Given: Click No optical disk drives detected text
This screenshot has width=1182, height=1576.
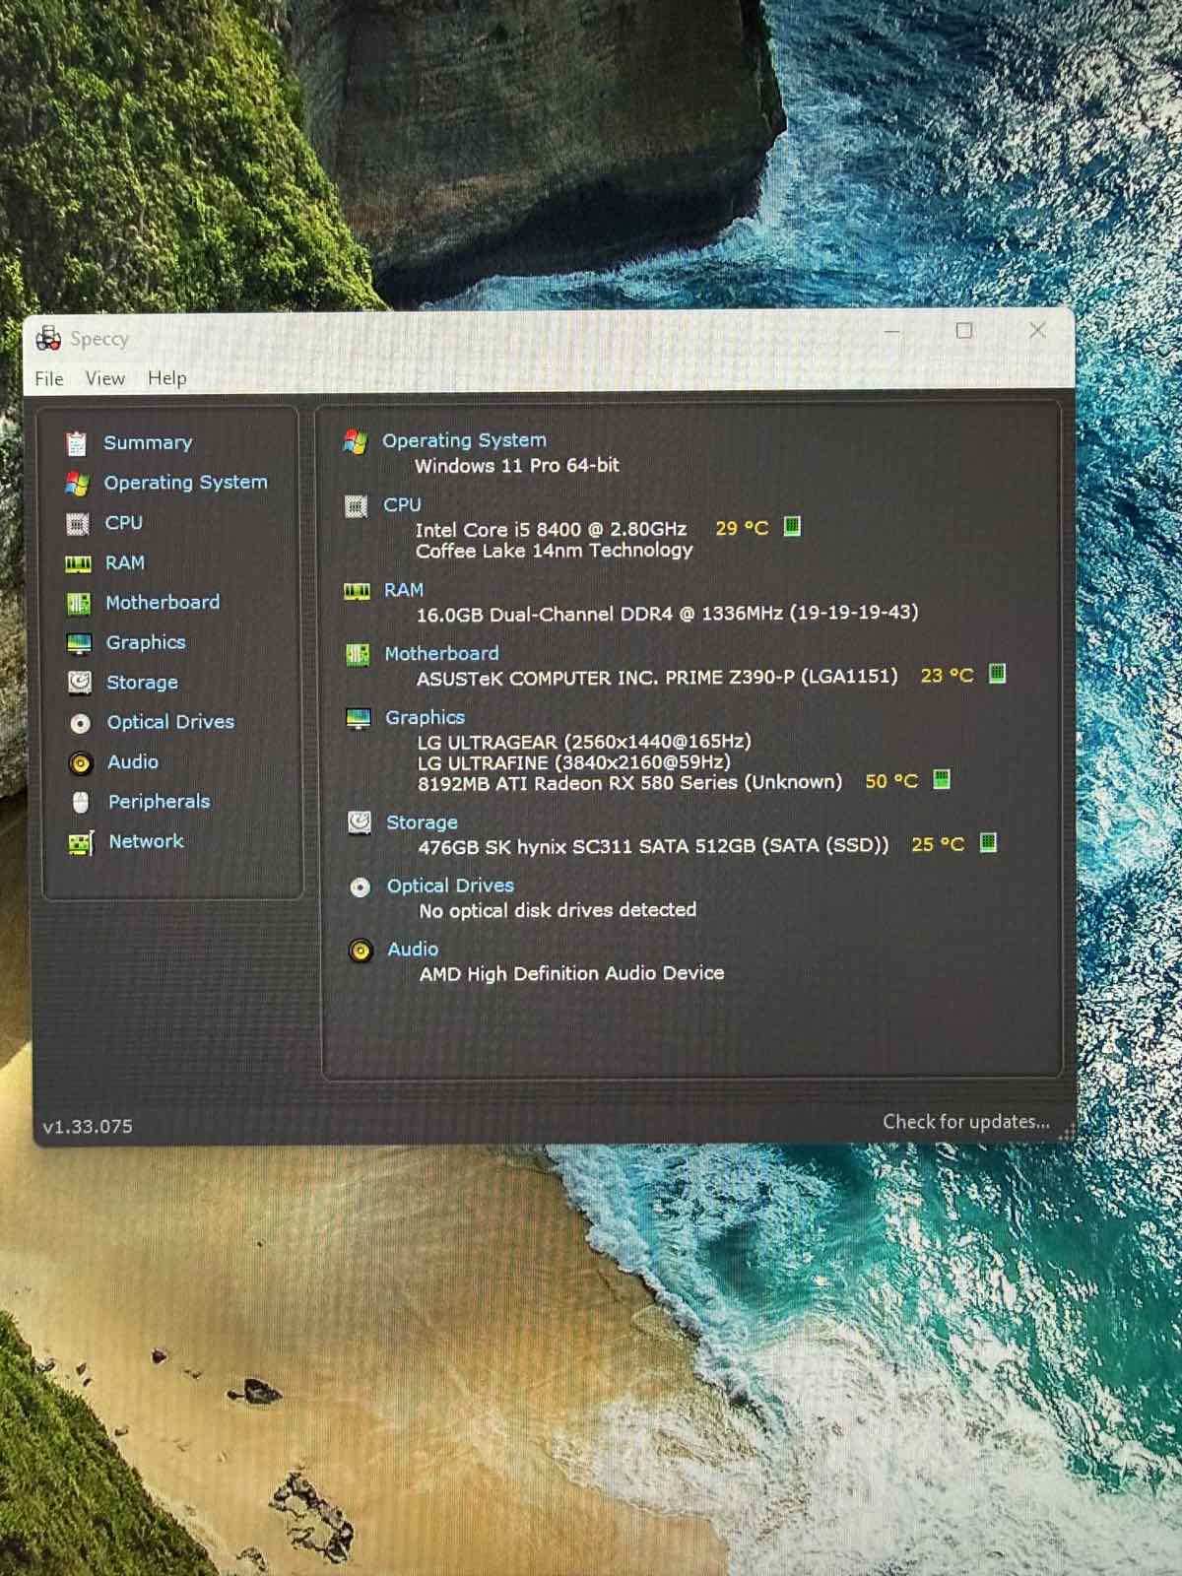Looking at the screenshot, I should [x=558, y=909].
